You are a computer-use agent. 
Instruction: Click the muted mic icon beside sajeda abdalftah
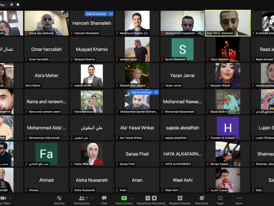coord(162,138)
